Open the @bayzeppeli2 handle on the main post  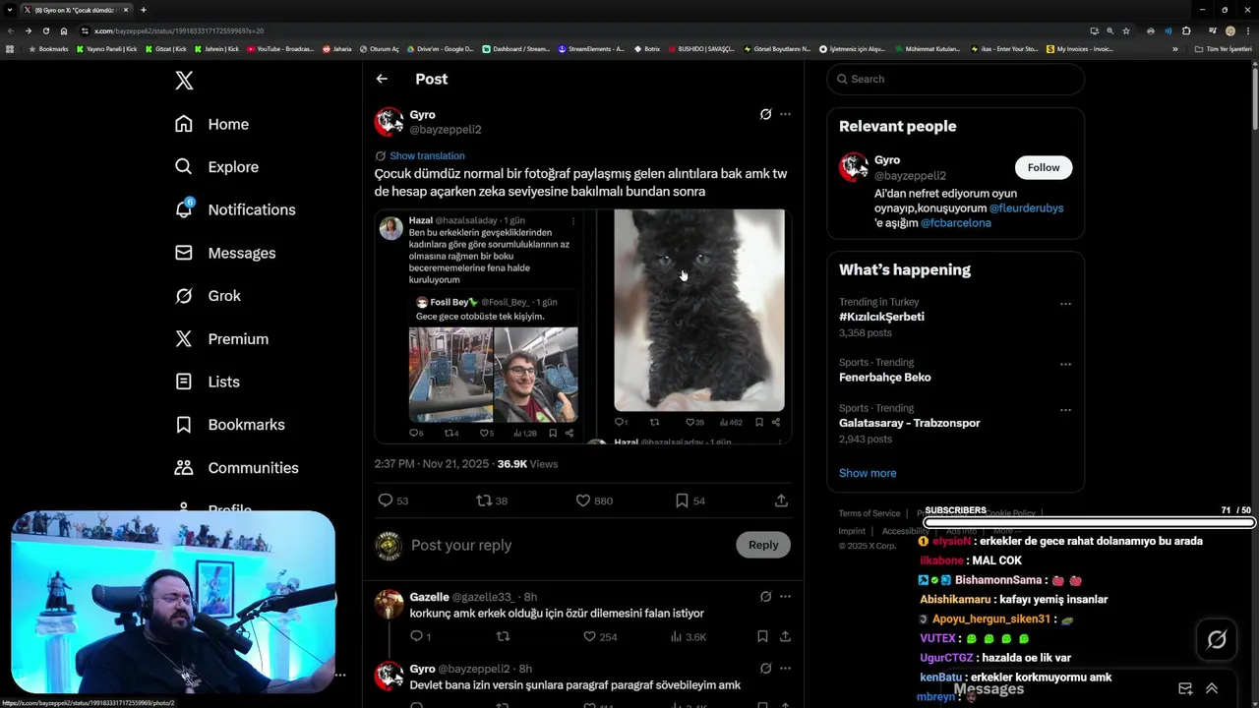pos(446,130)
